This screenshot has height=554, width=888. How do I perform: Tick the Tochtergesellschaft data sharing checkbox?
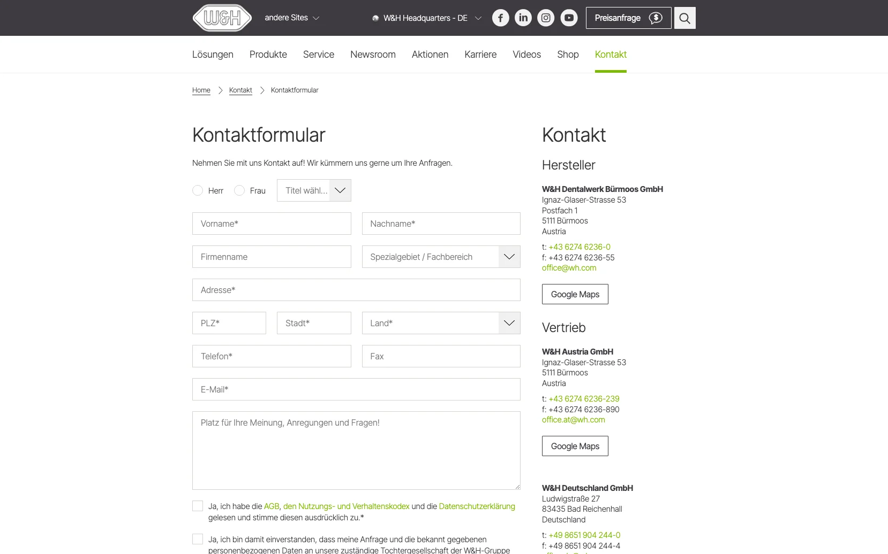pos(198,539)
